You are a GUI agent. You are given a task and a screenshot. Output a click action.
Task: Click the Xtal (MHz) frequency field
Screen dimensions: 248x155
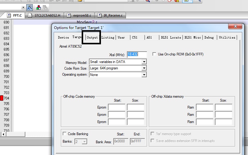(x=137, y=55)
